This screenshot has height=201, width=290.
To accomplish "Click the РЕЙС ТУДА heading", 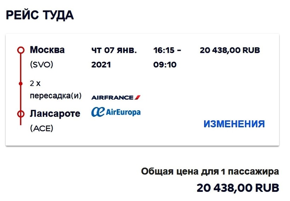I will tap(40, 15).
